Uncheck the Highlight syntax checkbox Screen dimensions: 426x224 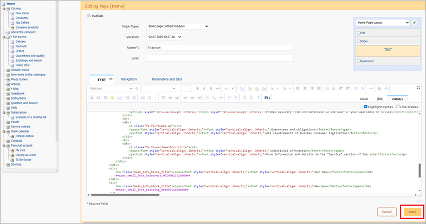pyautogui.click(x=365, y=107)
